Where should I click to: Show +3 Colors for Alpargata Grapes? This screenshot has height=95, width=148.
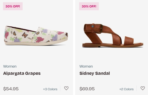click(50, 89)
